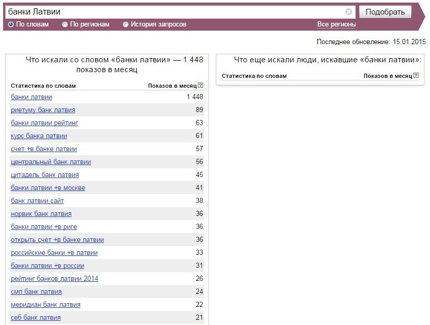Click the count '61' for курс банка латвии

click(199, 136)
